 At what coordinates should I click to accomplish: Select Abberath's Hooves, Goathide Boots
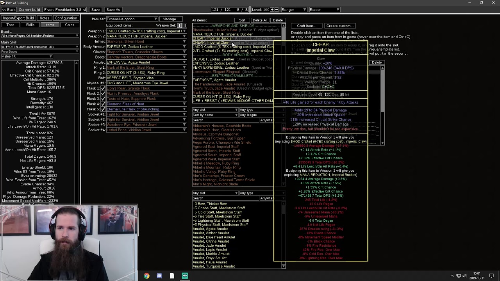pos(222,126)
